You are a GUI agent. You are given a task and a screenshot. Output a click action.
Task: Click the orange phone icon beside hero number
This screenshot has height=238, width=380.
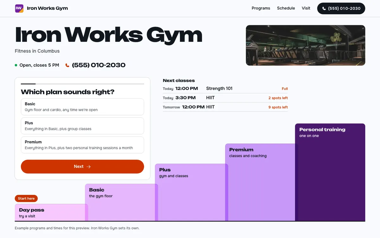67,65
